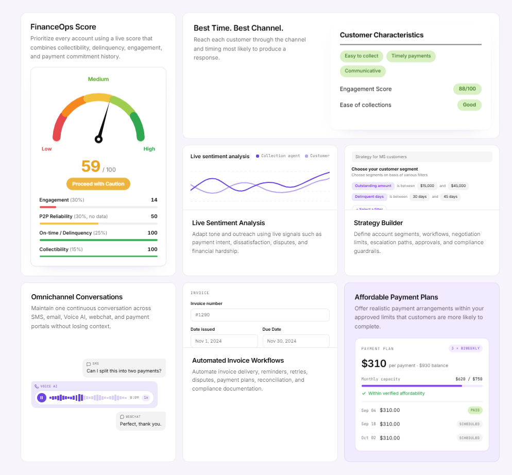This screenshot has height=475, width=512.
Task: Select the Timely payments tag
Action: pos(411,56)
